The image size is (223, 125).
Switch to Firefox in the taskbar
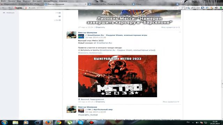[48, 123]
